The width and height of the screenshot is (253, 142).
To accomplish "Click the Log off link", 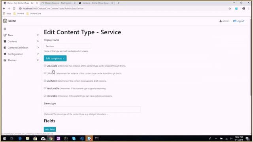I will coord(239,21).
